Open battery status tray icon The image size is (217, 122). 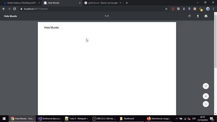pyautogui.click(x=181, y=119)
